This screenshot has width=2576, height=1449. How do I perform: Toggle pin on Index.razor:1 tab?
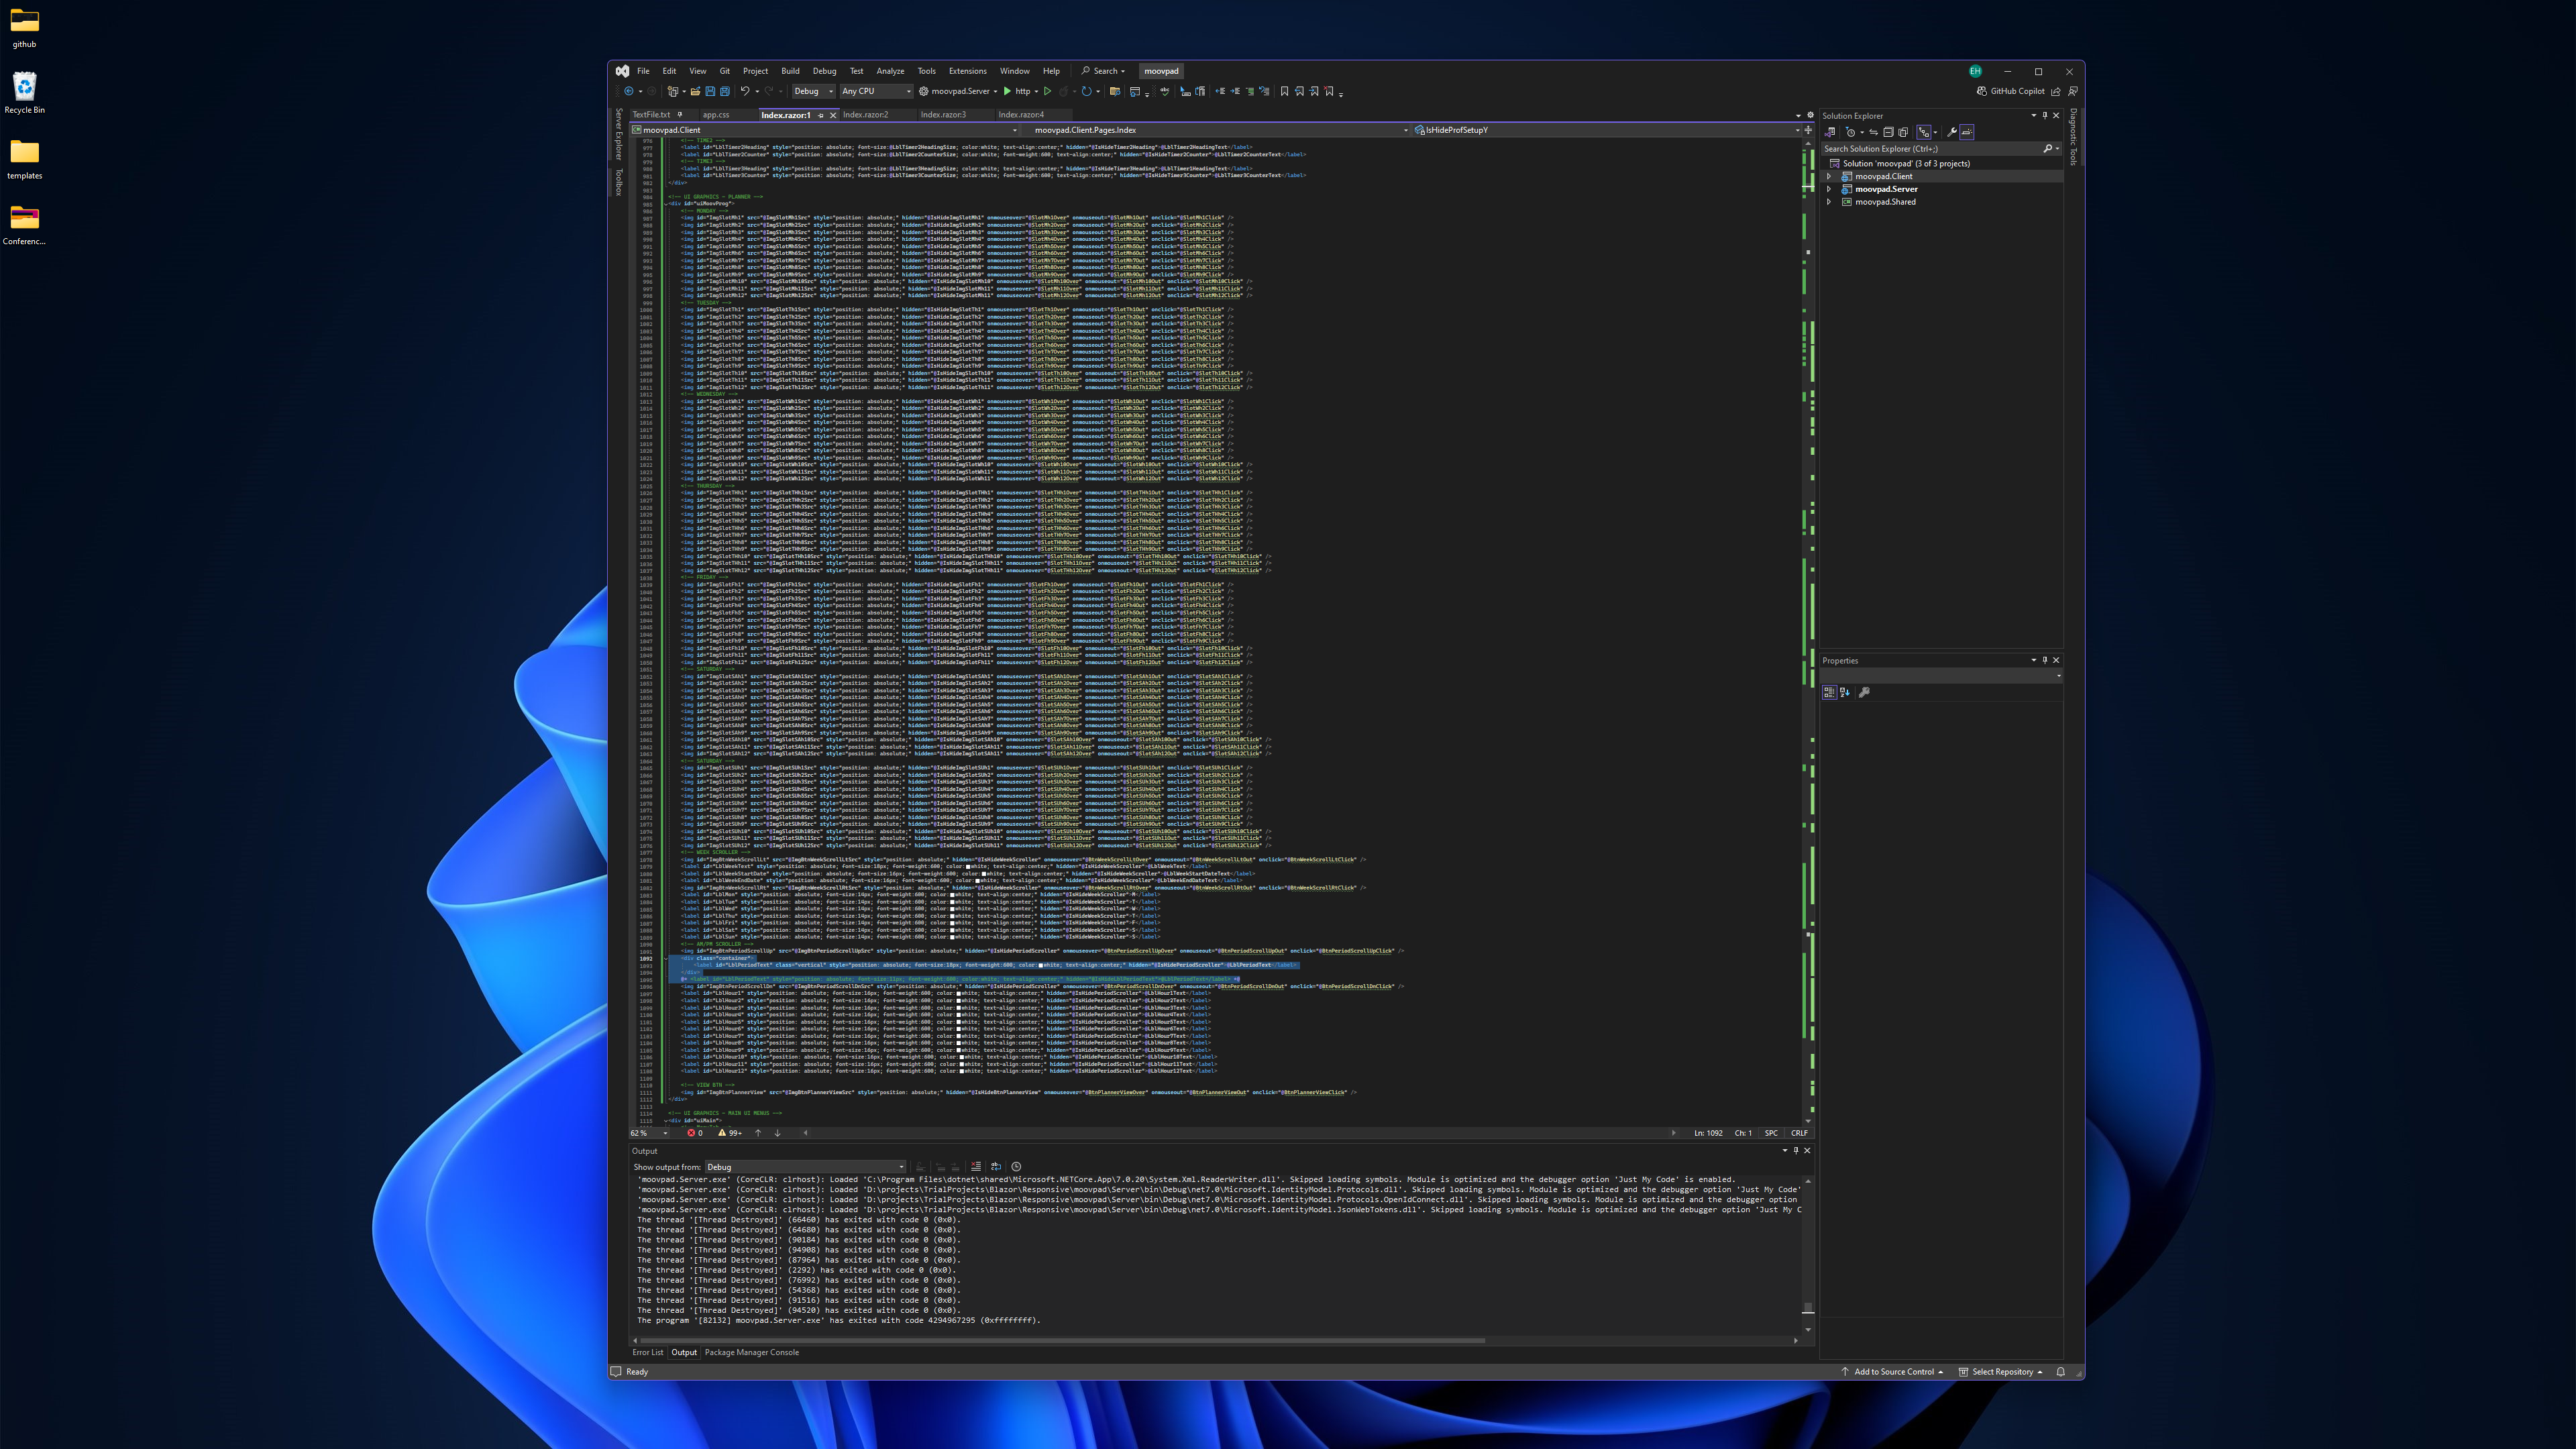[x=821, y=115]
